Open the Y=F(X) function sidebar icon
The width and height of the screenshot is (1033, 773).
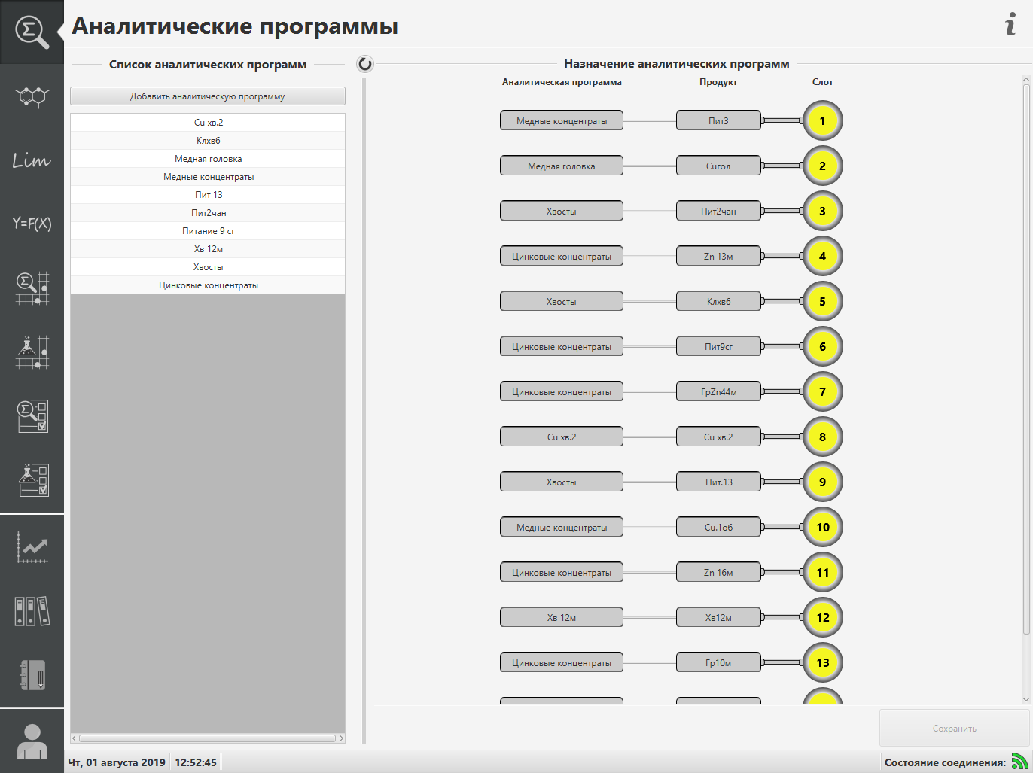pos(32,223)
